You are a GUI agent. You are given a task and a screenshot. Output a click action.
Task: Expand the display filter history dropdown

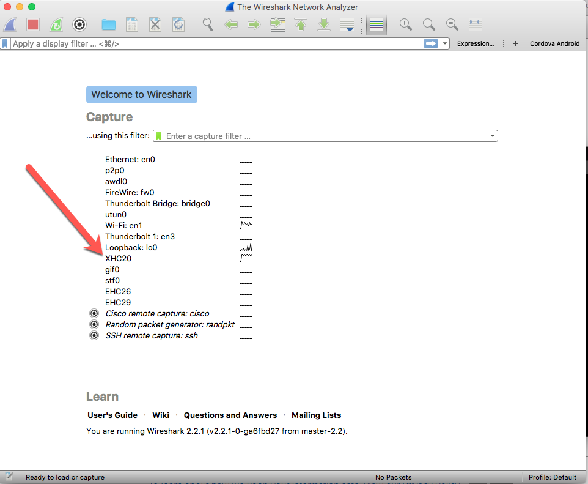coord(445,43)
